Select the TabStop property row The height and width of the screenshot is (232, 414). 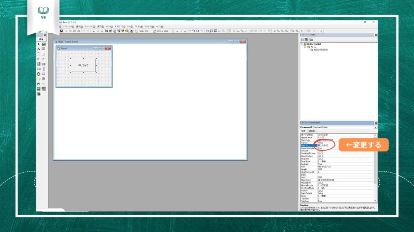pyautogui.click(x=337, y=201)
